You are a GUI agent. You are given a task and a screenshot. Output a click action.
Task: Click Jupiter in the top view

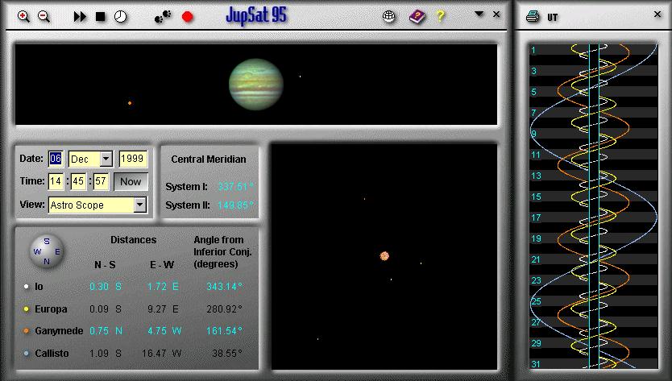point(256,85)
